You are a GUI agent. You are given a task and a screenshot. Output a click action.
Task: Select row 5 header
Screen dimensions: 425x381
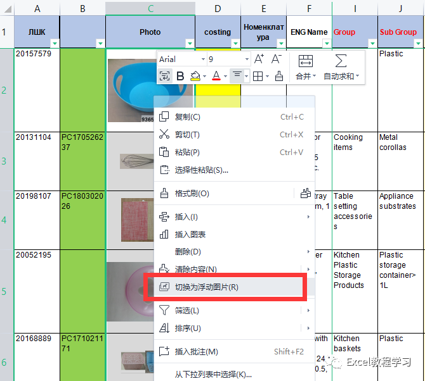[7, 292]
